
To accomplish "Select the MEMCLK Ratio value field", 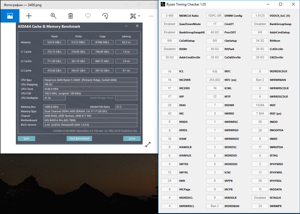I will point(170,16).
